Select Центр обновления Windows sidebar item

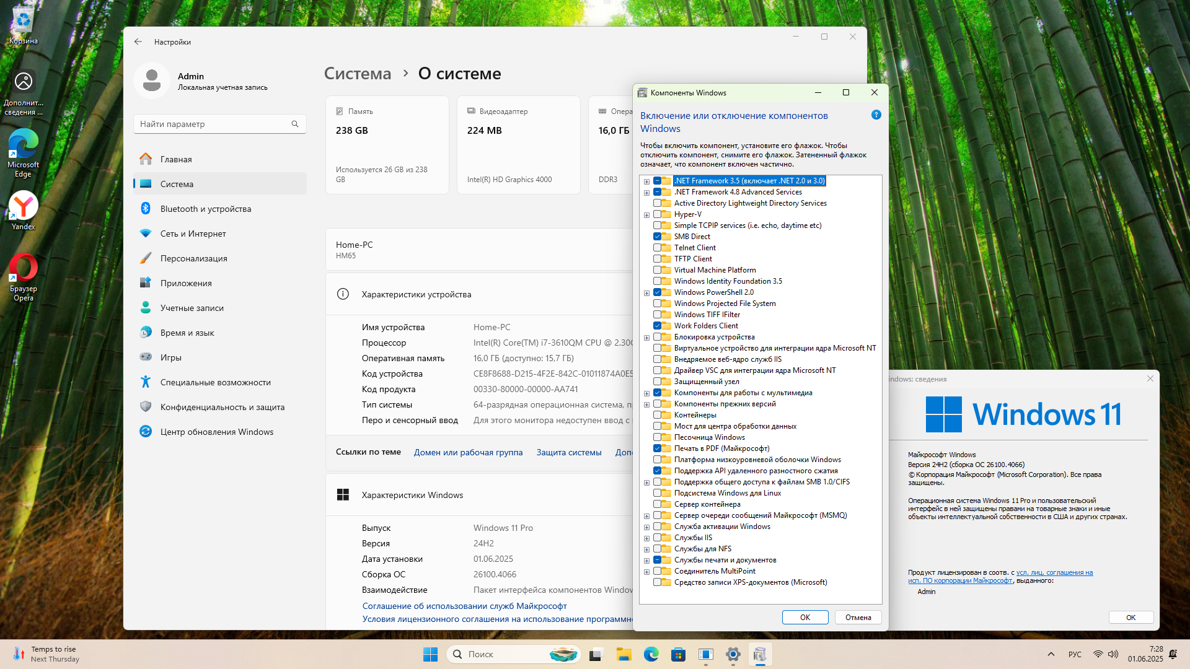[x=216, y=432]
